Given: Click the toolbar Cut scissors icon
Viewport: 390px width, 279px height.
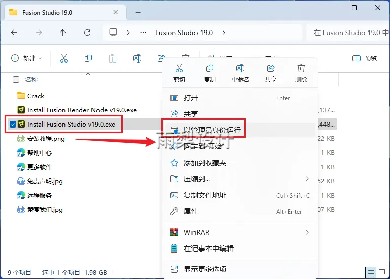Looking at the screenshot, I should click(64, 58).
